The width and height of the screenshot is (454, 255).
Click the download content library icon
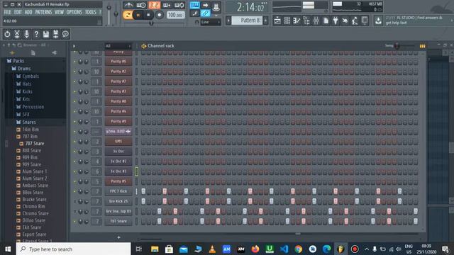[x=378, y=21]
